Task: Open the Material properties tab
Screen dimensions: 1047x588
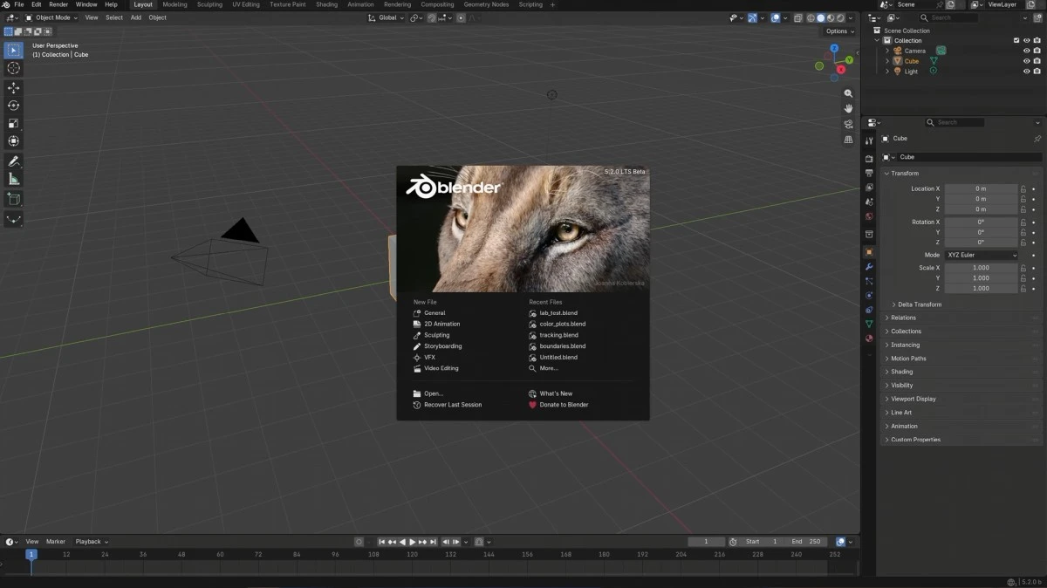Action: click(x=869, y=338)
